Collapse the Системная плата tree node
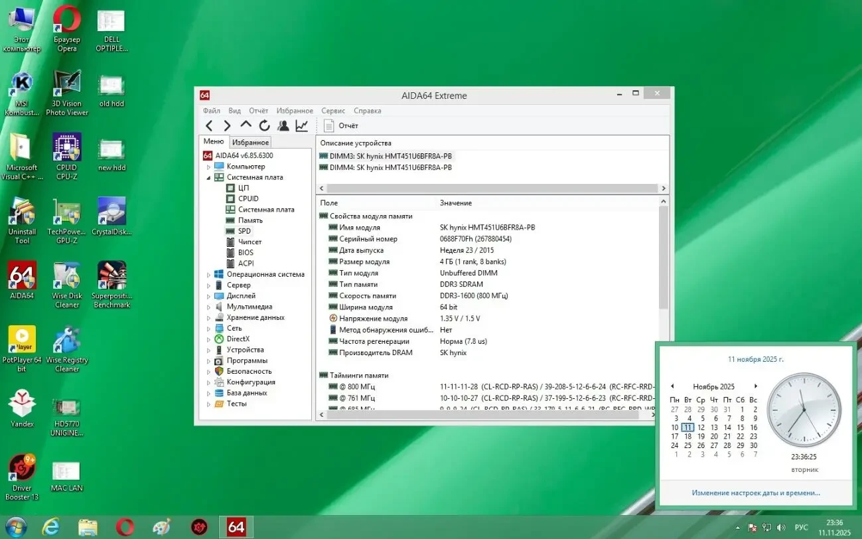Viewport: 862px width, 539px height. 208,178
